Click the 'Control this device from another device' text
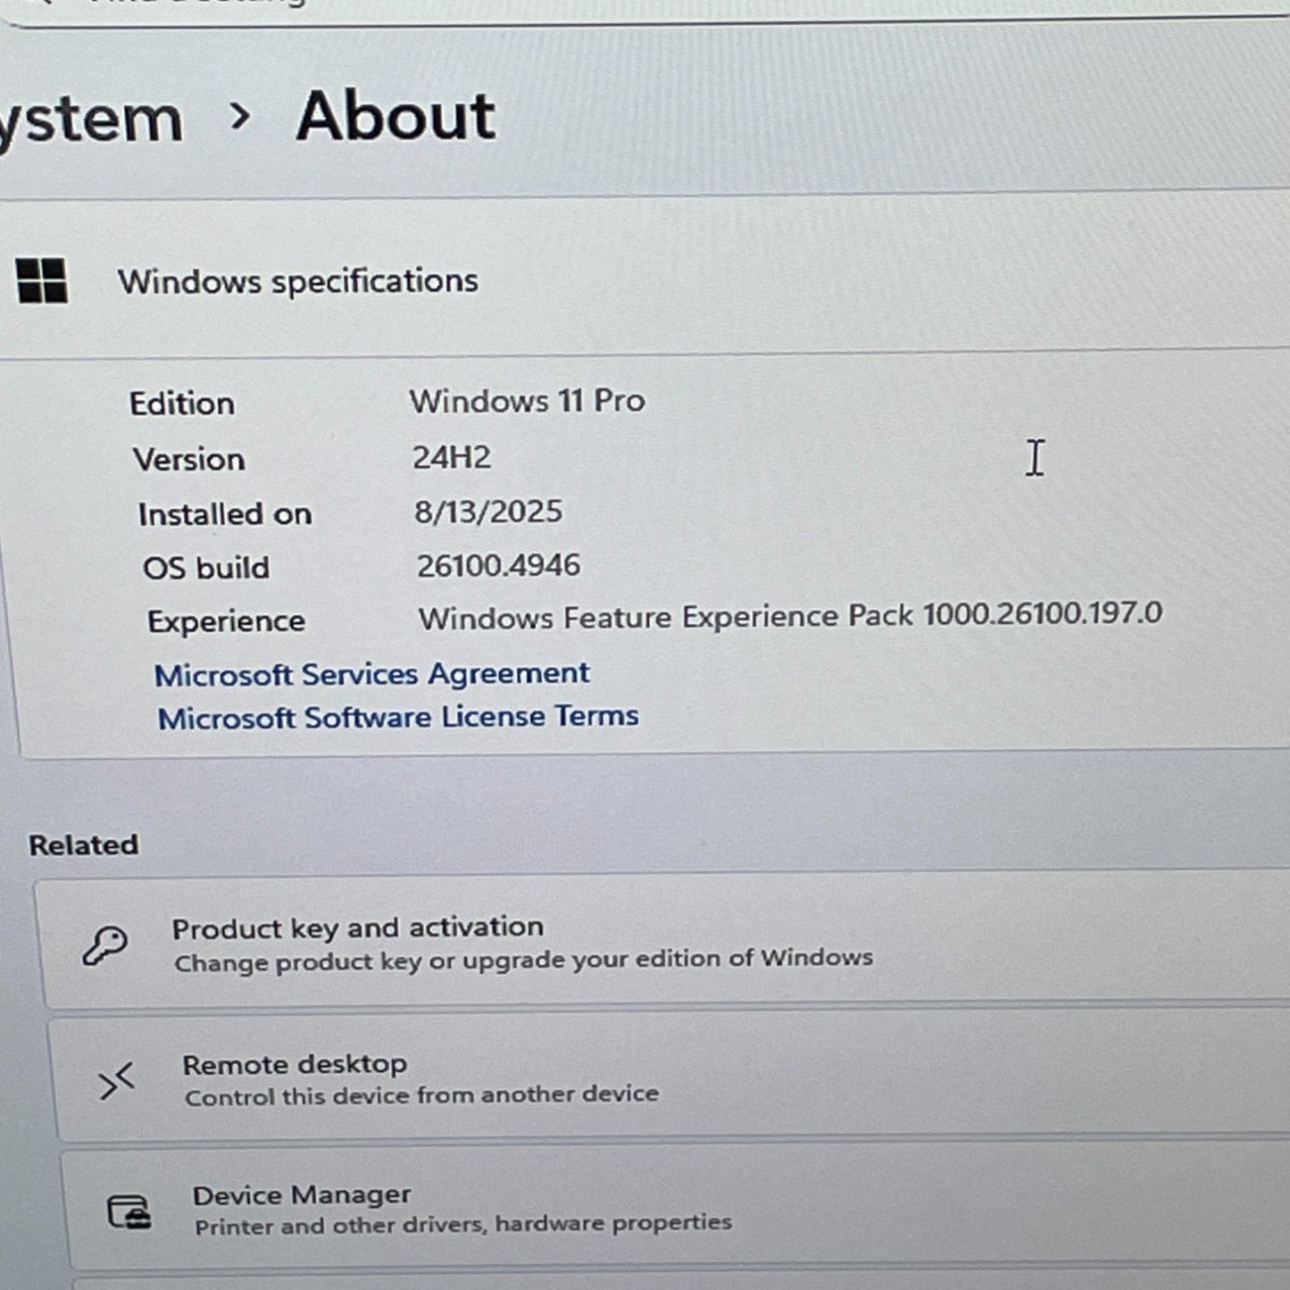 [x=421, y=1095]
